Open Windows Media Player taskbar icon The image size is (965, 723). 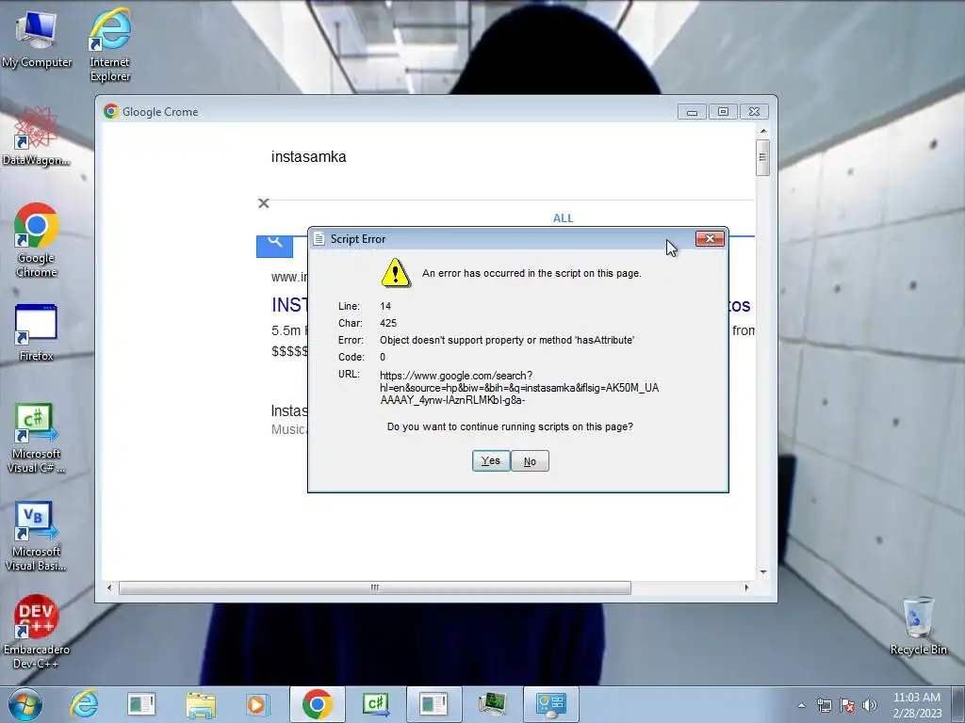256,704
